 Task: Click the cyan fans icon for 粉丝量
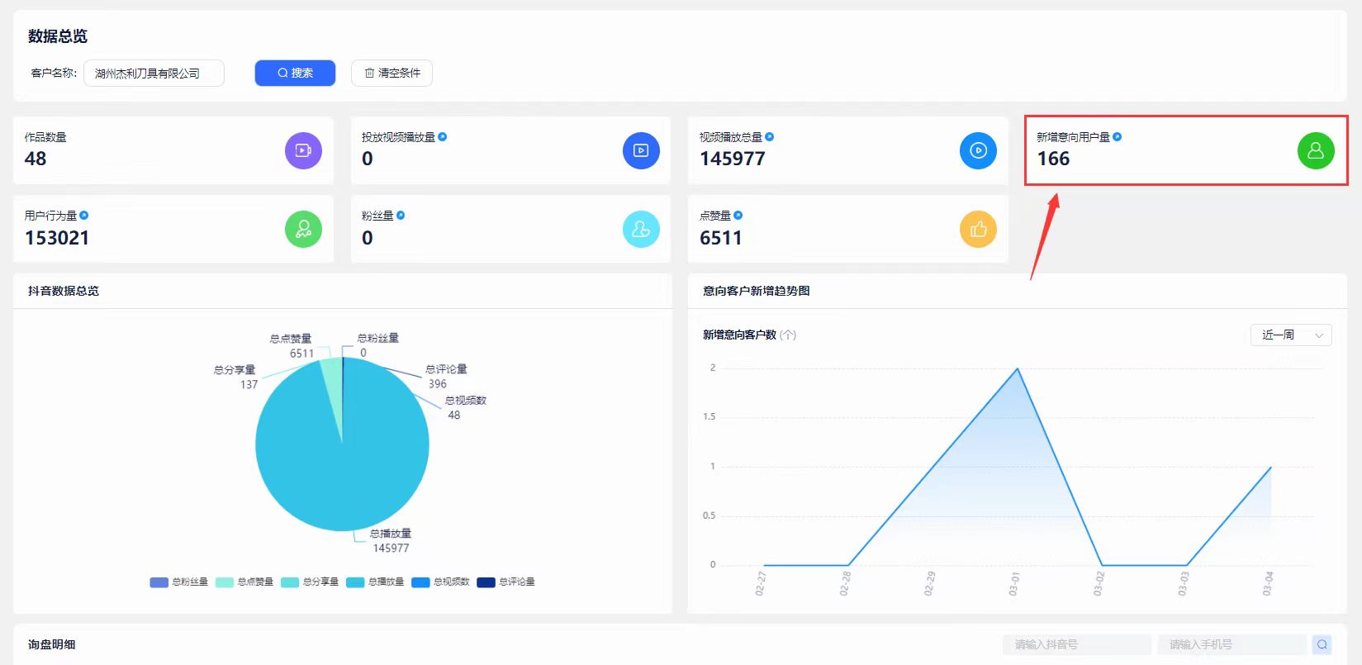[641, 229]
